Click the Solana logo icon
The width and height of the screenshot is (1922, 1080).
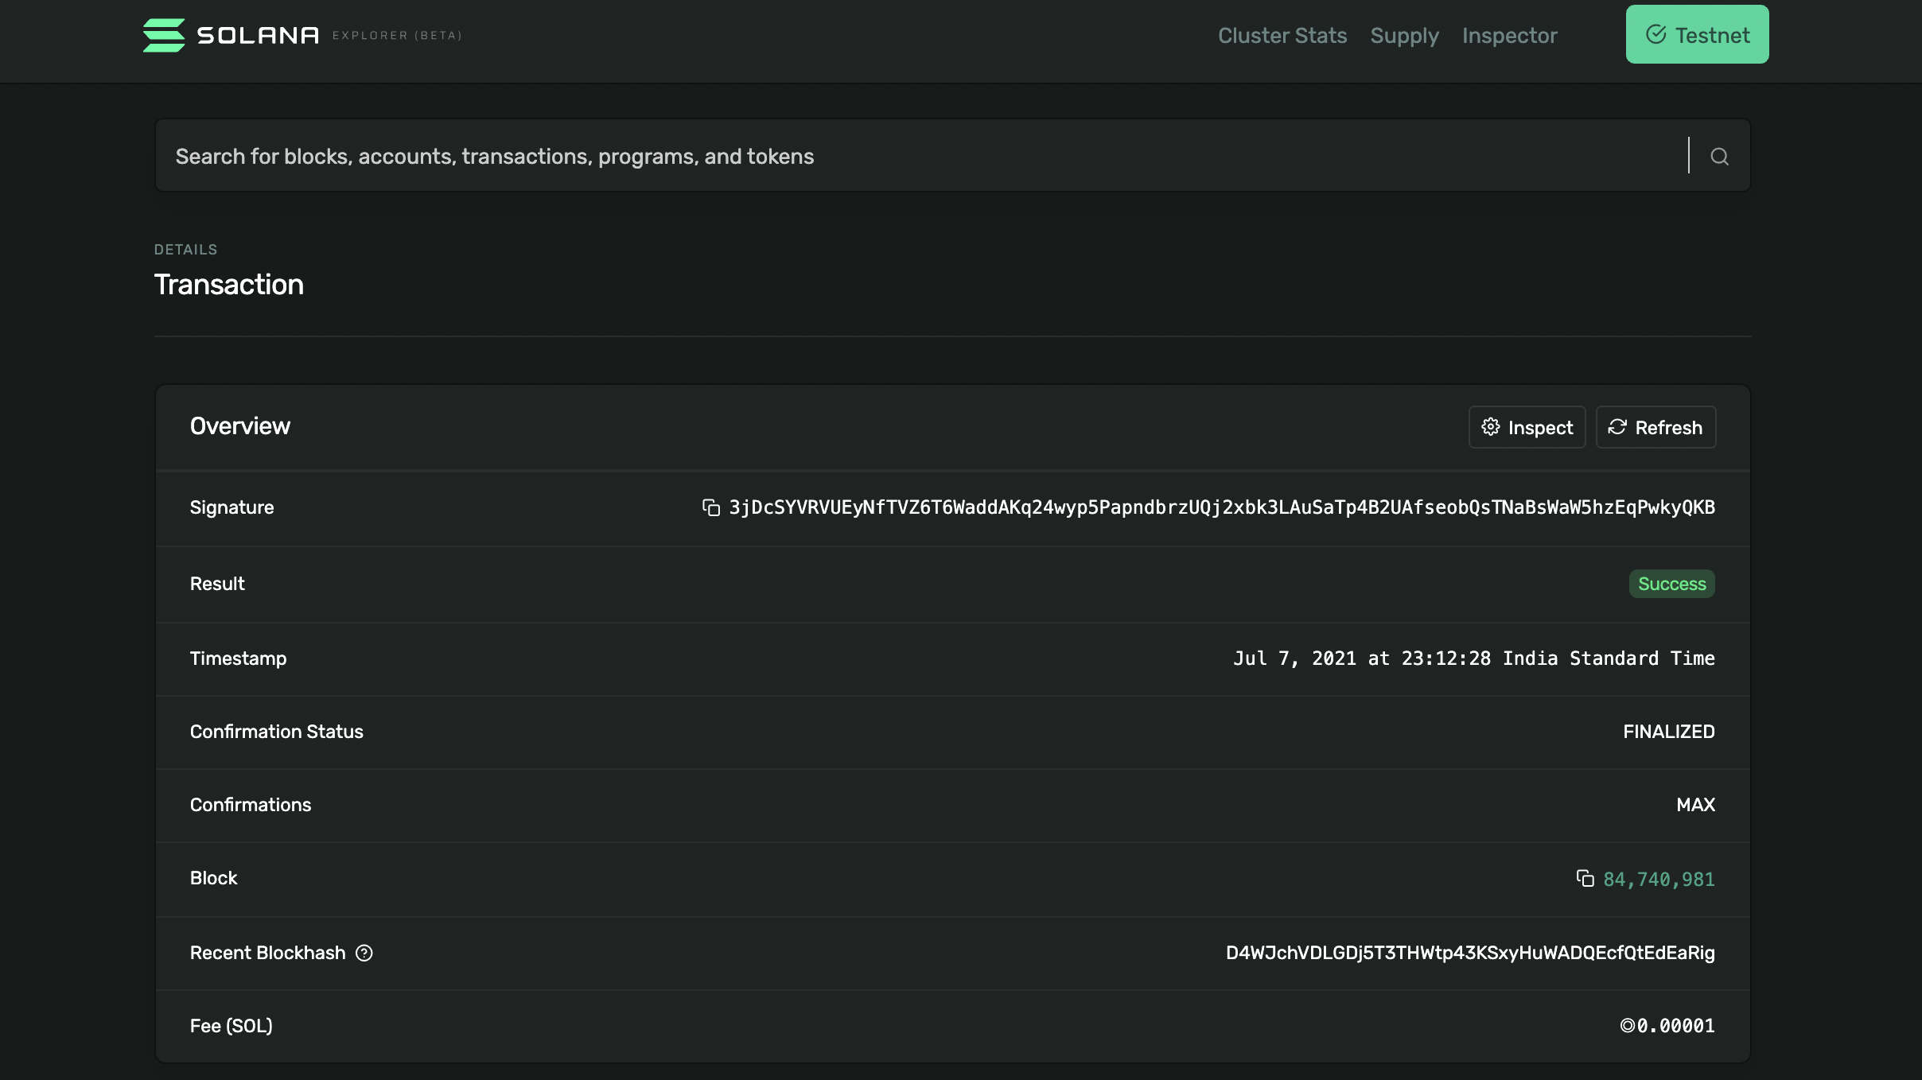164,35
